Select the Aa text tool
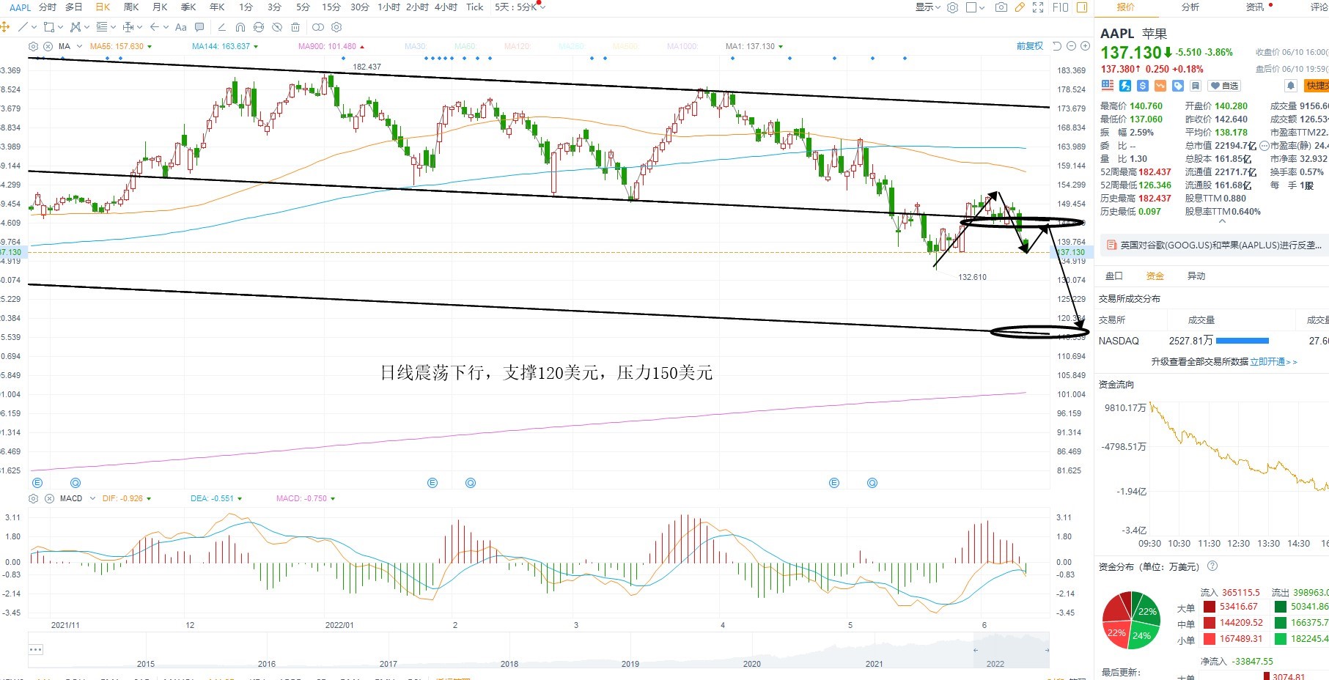The width and height of the screenshot is (1329, 680). (181, 27)
